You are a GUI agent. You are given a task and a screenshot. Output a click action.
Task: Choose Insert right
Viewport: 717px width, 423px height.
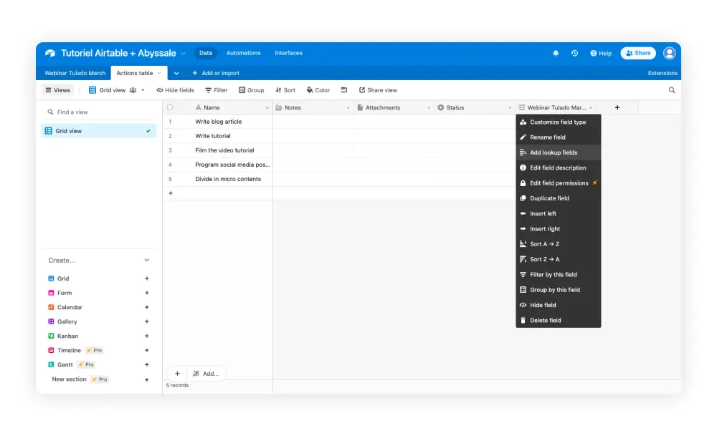[559, 229]
